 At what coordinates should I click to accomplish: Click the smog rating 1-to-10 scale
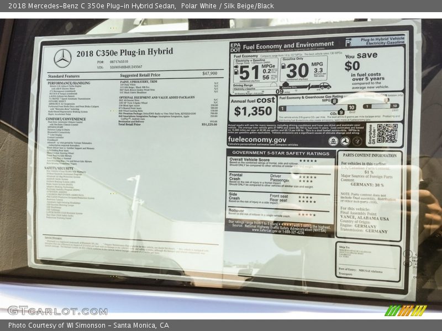coord(381,106)
